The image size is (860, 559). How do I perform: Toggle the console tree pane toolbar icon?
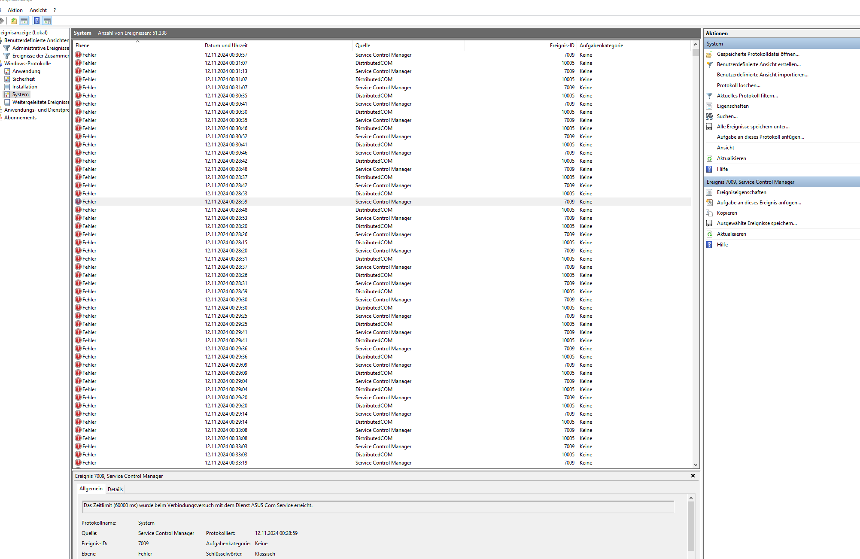click(x=24, y=21)
